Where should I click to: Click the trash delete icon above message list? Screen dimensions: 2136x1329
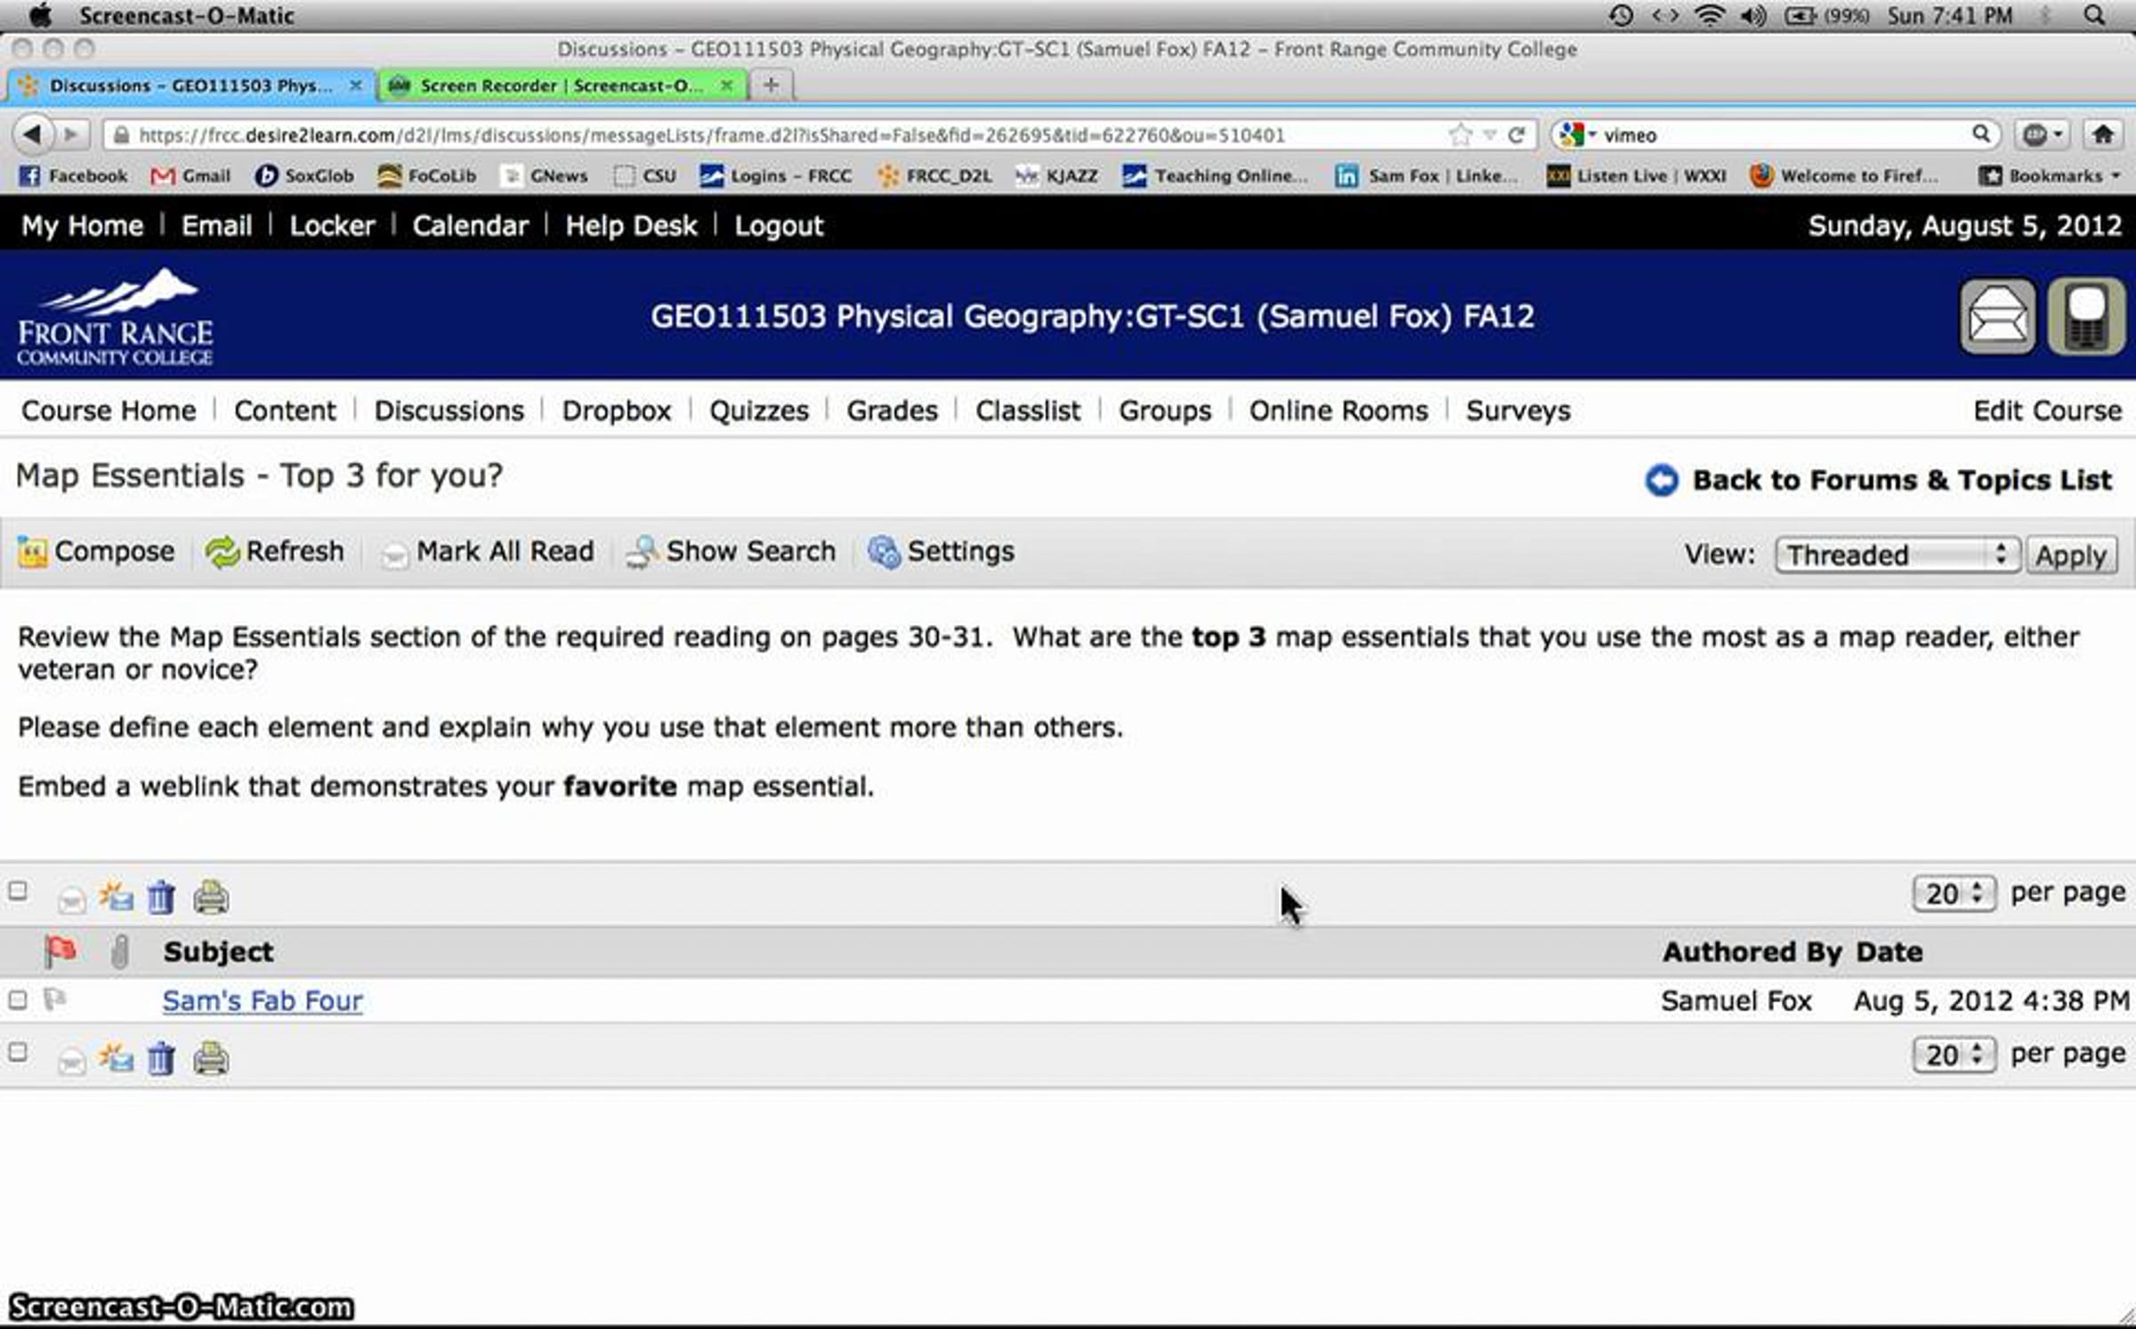coord(161,897)
